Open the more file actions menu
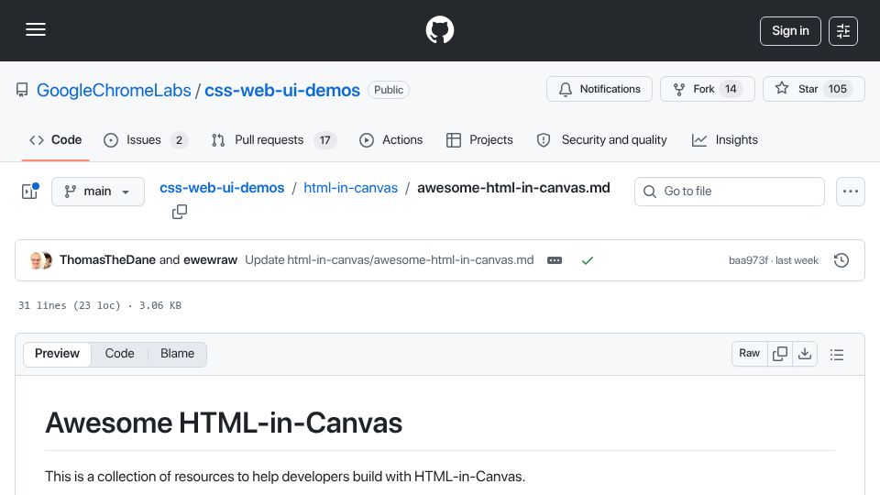This screenshot has width=880, height=495. [851, 192]
